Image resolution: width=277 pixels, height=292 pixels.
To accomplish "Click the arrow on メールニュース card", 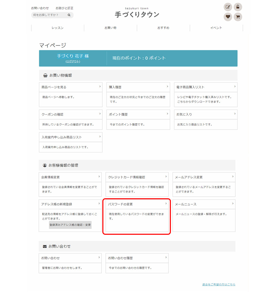I will click(x=233, y=204).
